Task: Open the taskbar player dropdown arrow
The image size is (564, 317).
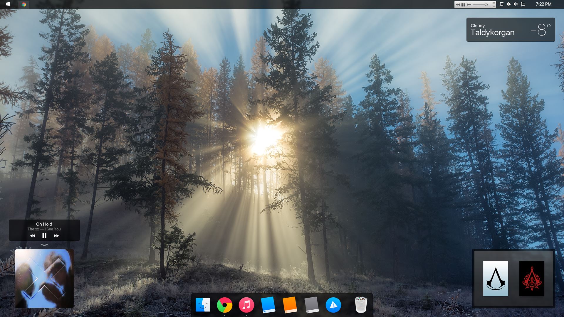Action: (x=494, y=6)
